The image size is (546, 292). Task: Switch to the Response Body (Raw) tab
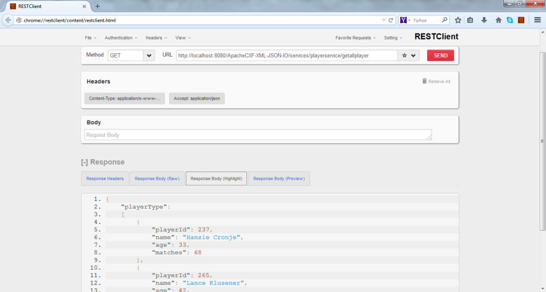(157, 179)
